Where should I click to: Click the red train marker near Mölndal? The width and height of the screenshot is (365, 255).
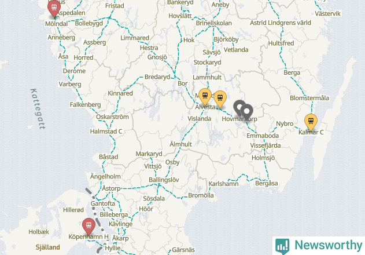coord(54,8)
